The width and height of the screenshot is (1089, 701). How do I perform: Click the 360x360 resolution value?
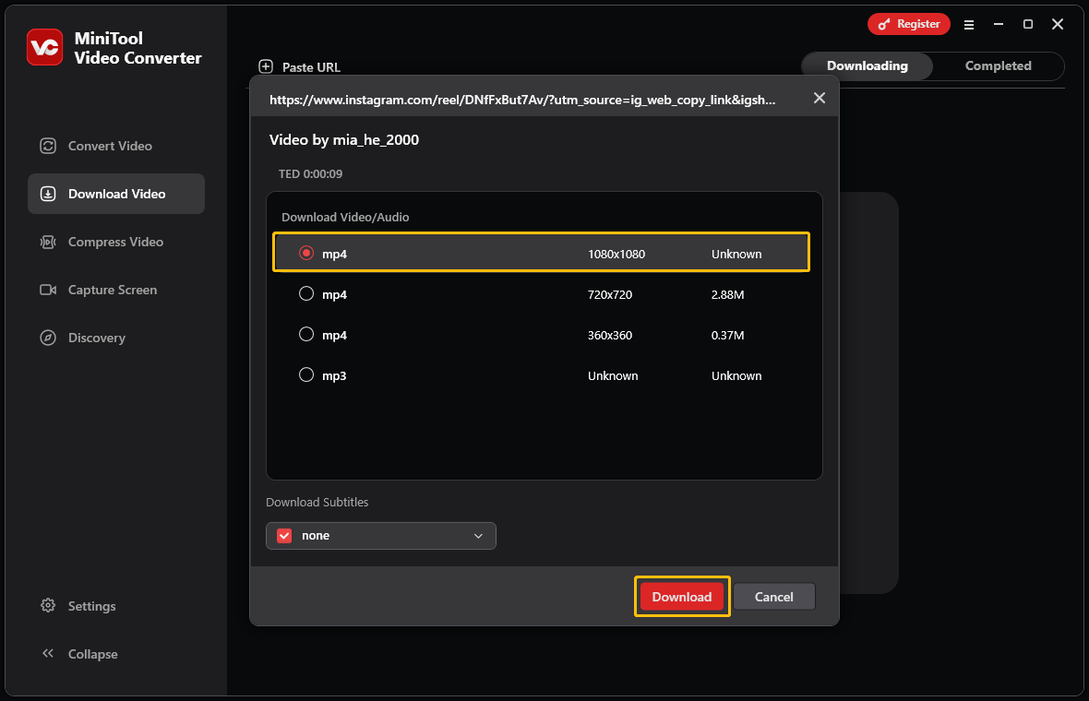(610, 335)
